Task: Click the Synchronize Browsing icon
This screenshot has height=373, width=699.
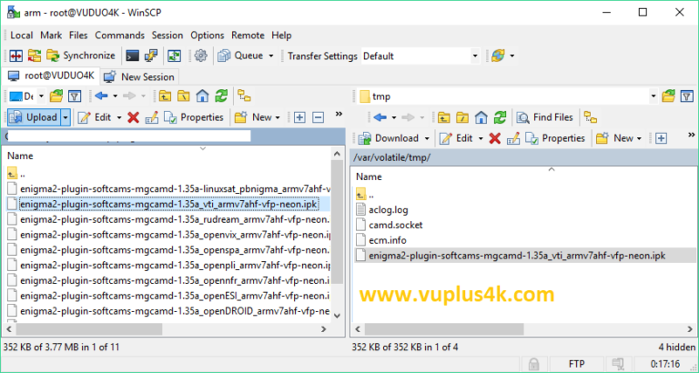Action: pos(35,55)
